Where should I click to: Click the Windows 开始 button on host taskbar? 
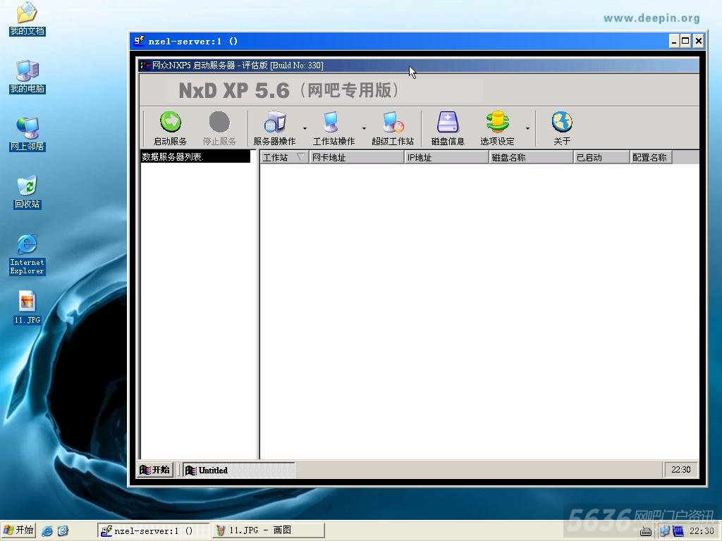point(18,530)
